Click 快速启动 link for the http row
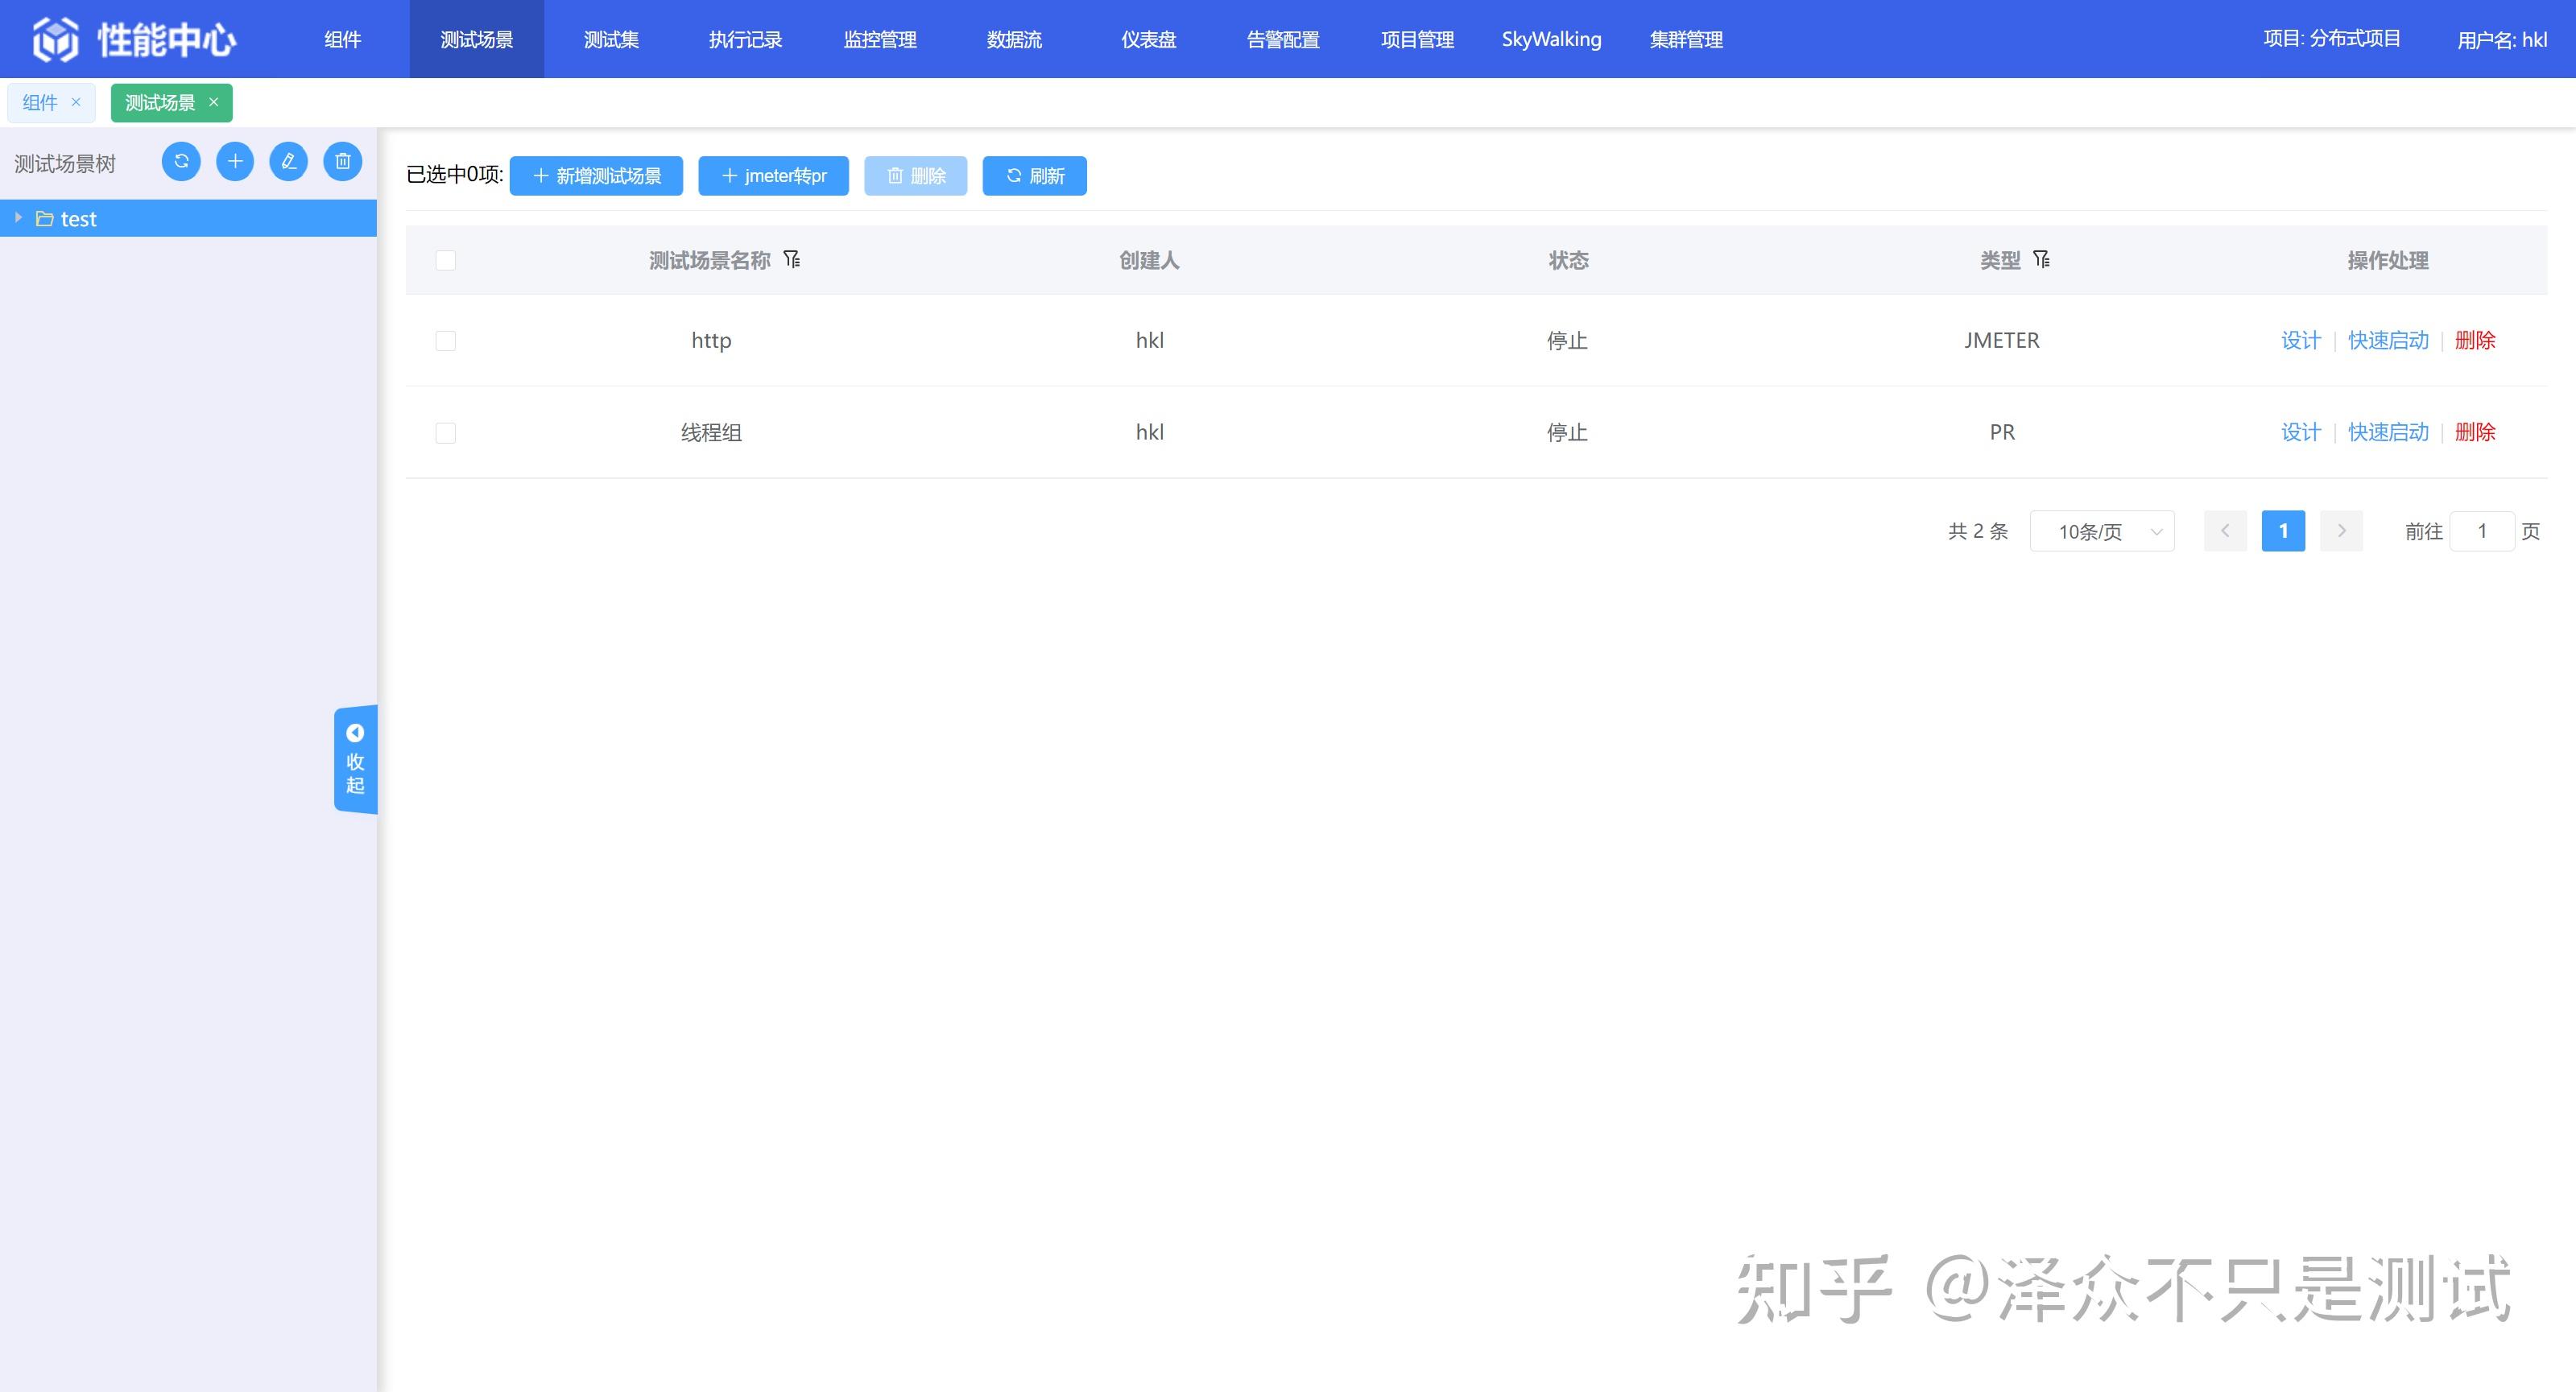 point(2388,340)
